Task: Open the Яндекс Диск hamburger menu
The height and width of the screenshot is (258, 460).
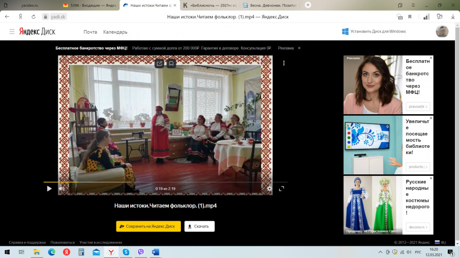Action: pyautogui.click(x=12, y=32)
